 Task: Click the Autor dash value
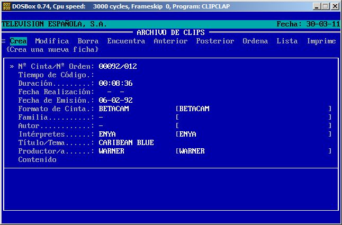(101, 126)
